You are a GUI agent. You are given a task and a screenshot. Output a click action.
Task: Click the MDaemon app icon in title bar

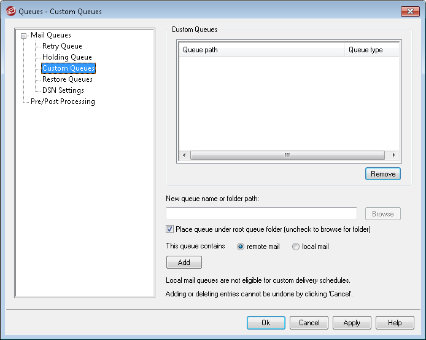(10, 11)
